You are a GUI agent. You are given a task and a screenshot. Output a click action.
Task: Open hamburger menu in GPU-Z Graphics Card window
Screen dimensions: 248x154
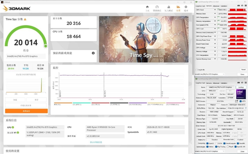246,83
